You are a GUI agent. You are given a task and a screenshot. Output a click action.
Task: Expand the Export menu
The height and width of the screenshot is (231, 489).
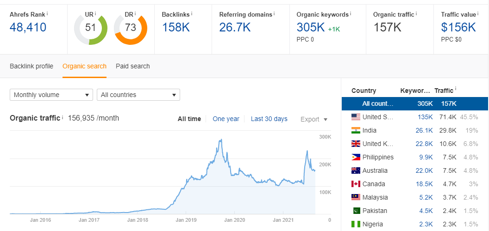314,119
